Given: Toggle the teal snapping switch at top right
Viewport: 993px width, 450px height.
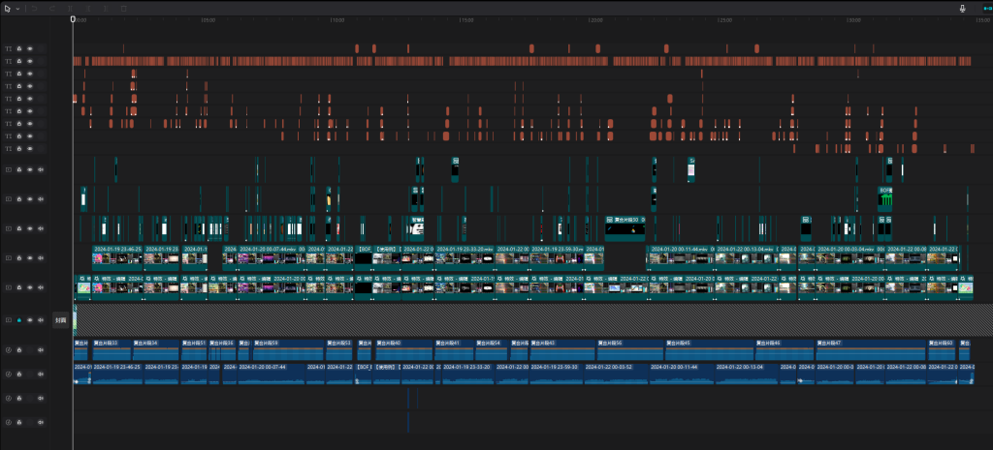Looking at the screenshot, I should tap(985, 9).
